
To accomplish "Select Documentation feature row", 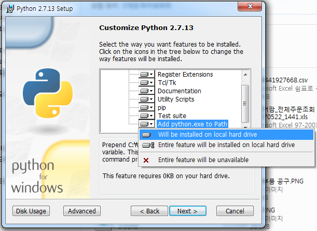I will (x=180, y=91).
